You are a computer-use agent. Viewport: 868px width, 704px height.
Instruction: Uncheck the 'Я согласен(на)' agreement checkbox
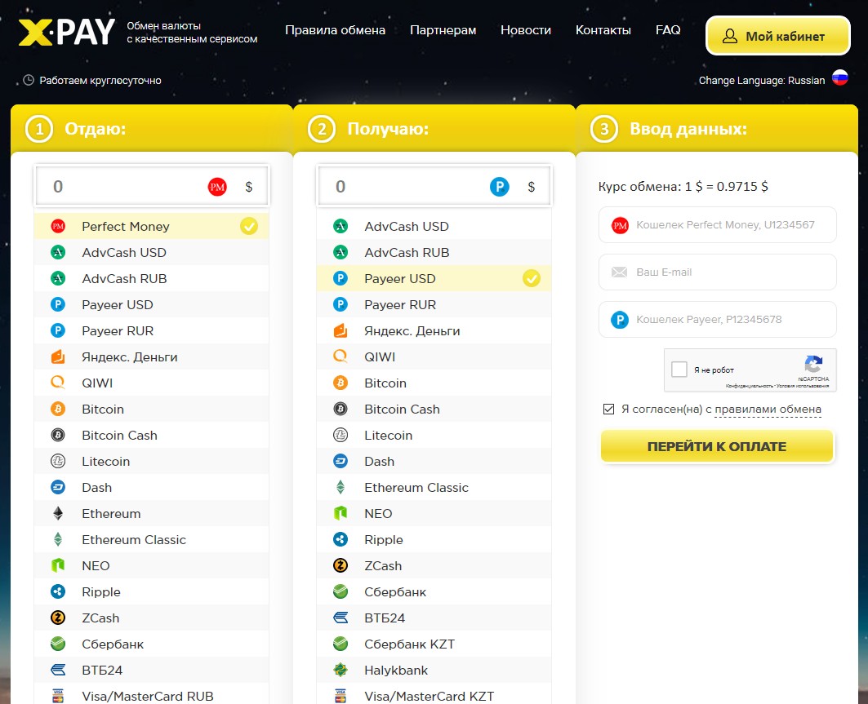click(608, 410)
